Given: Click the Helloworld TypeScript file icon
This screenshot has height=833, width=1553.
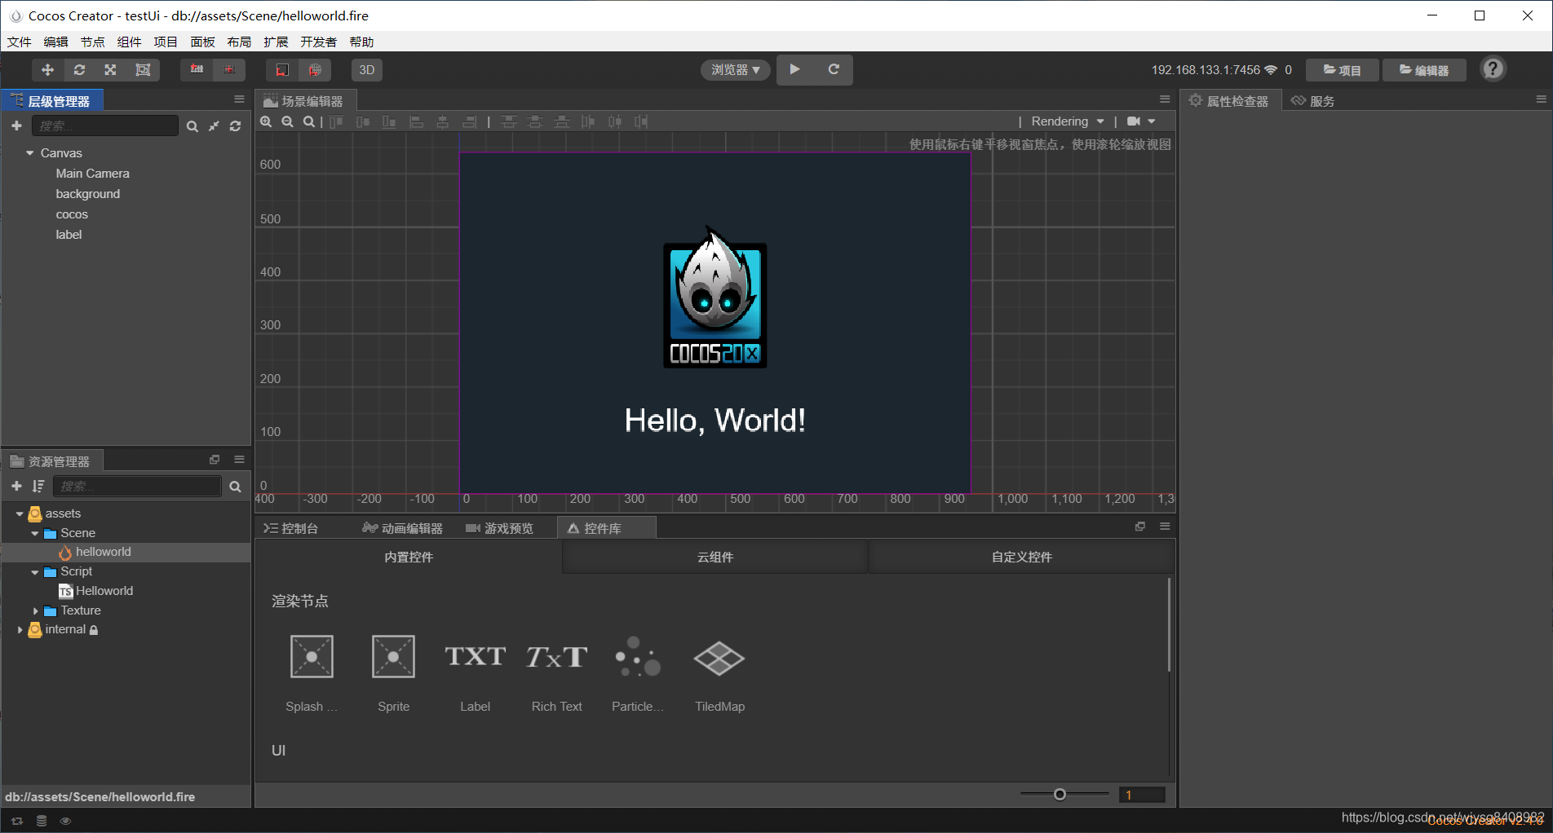Looking at the screenshot, I should 66,591.
